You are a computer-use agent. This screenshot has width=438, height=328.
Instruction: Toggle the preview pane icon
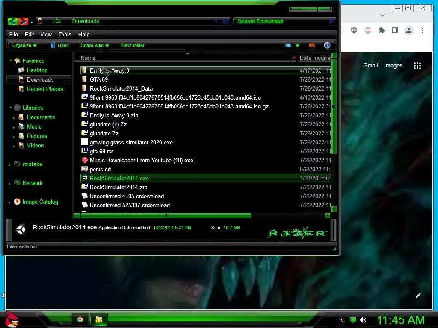[x=312, y=45]
